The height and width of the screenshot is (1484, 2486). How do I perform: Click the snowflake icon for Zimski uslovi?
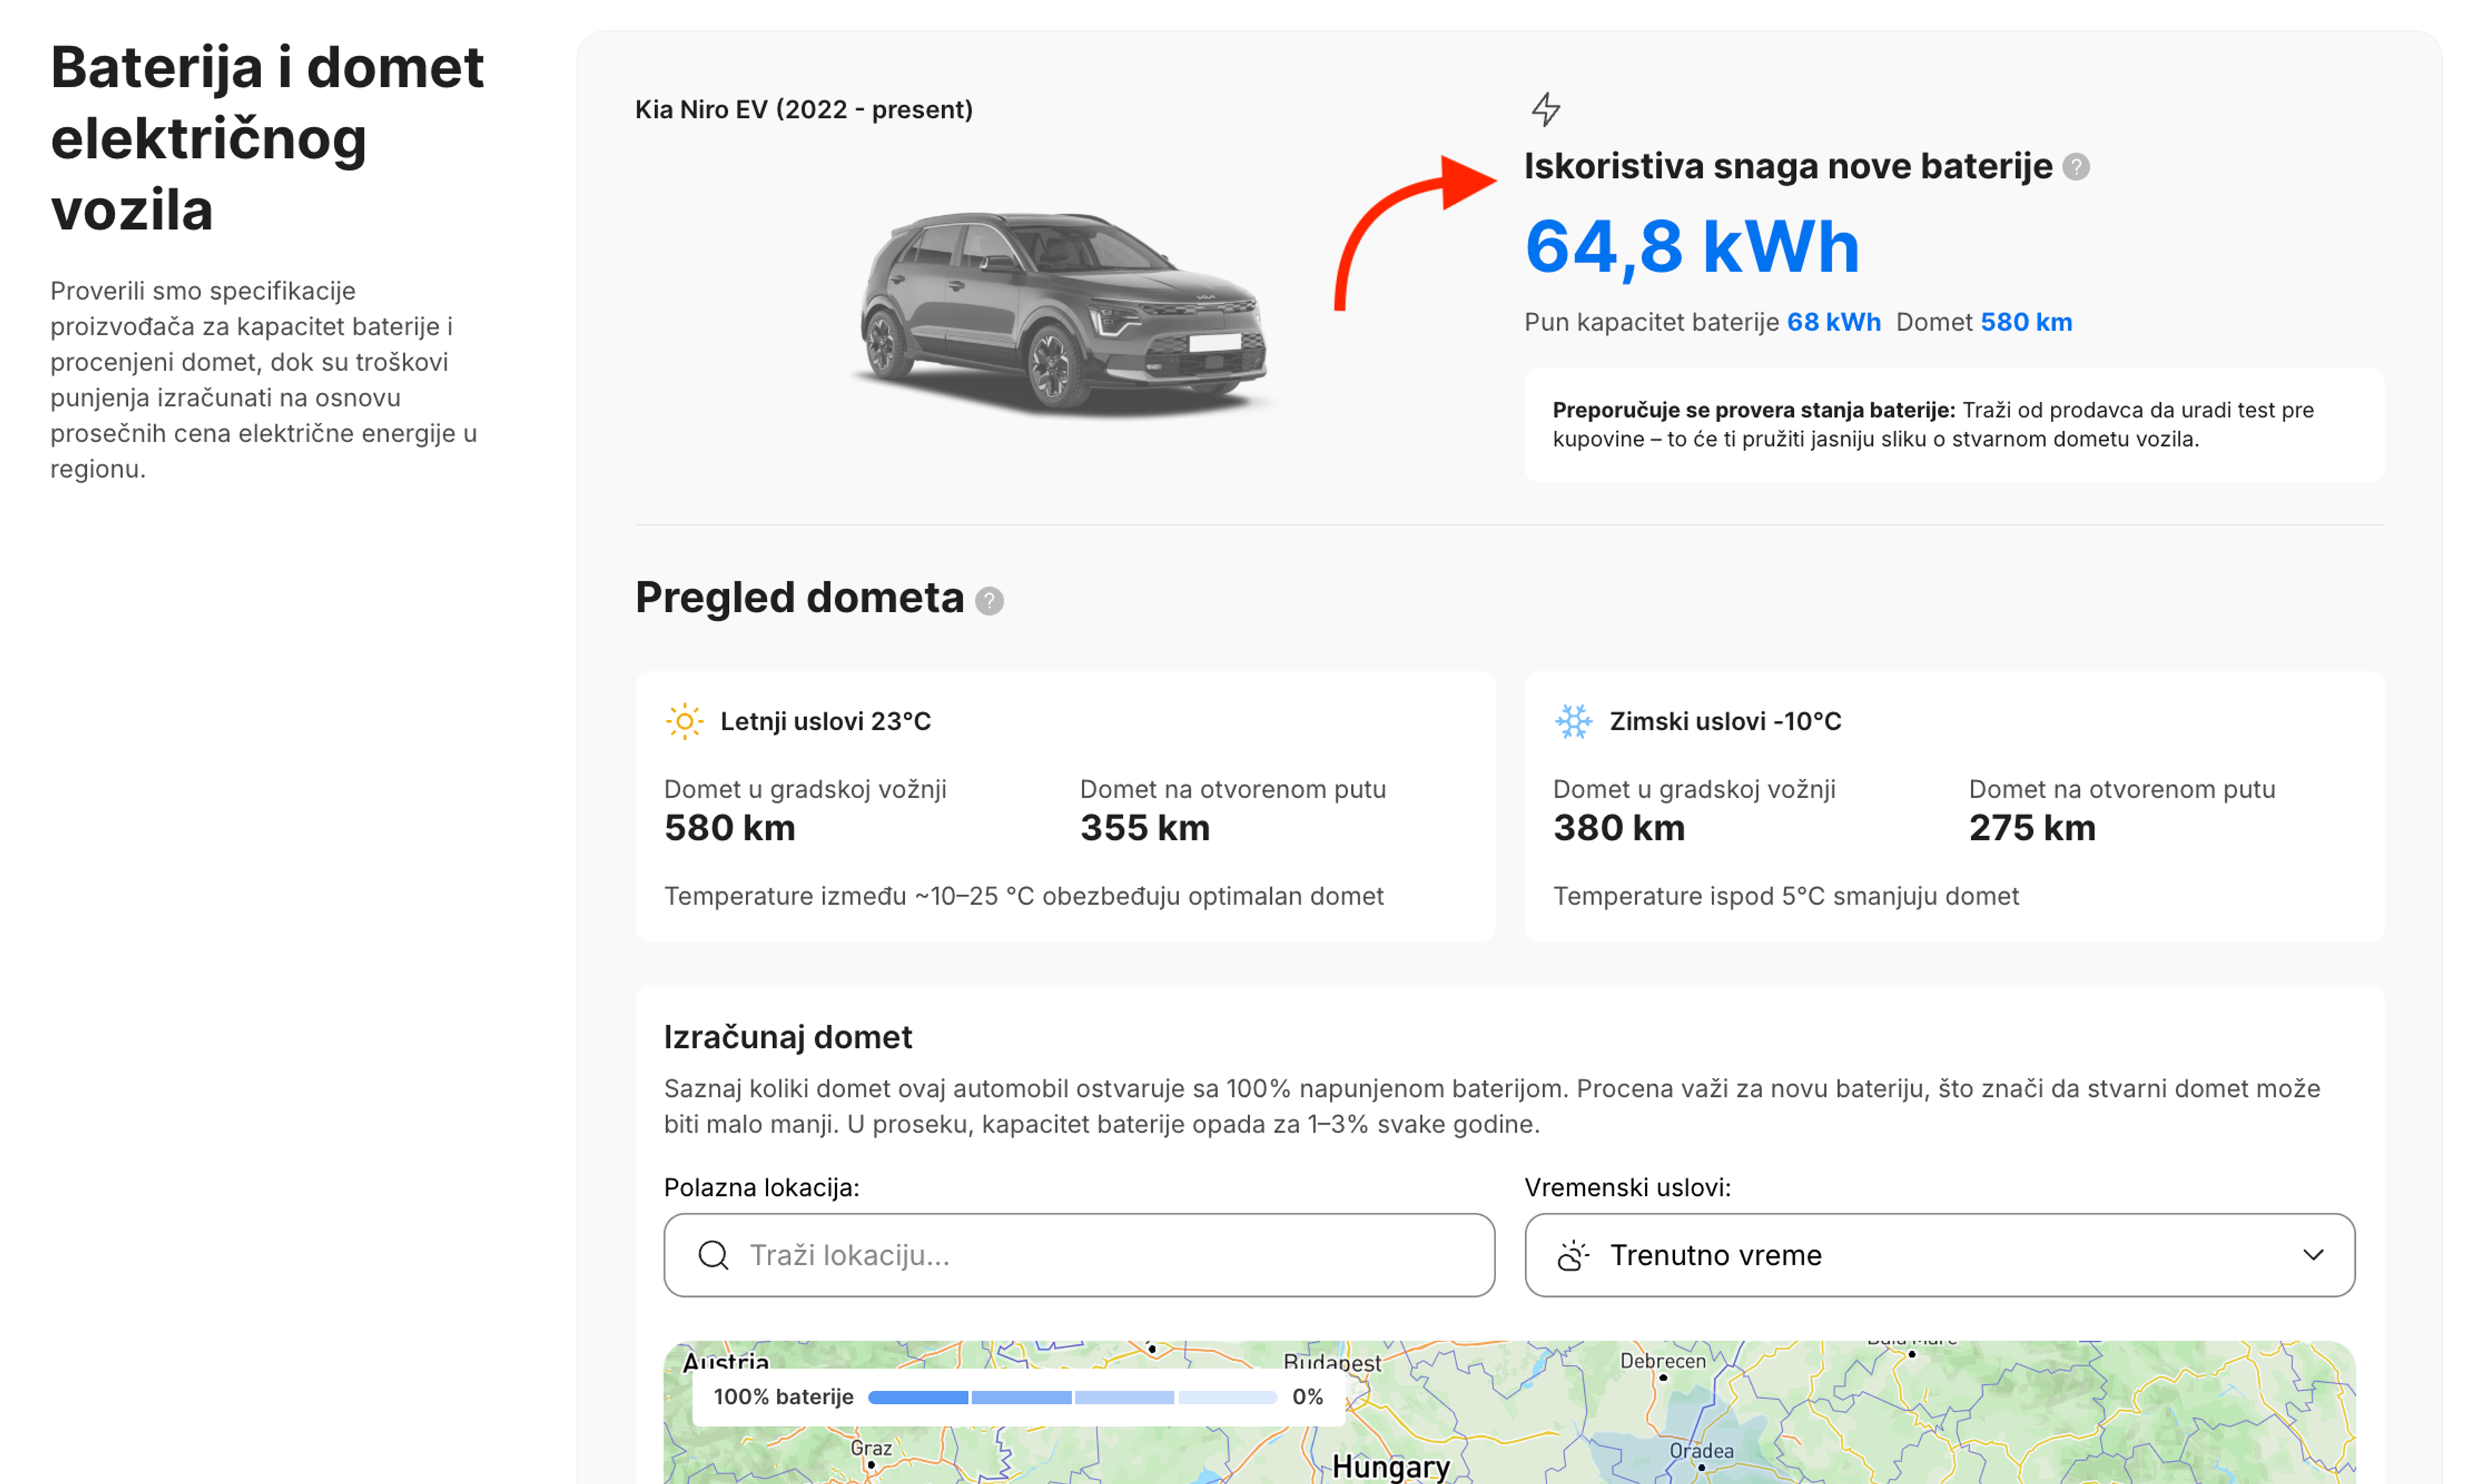[1573, 721]
